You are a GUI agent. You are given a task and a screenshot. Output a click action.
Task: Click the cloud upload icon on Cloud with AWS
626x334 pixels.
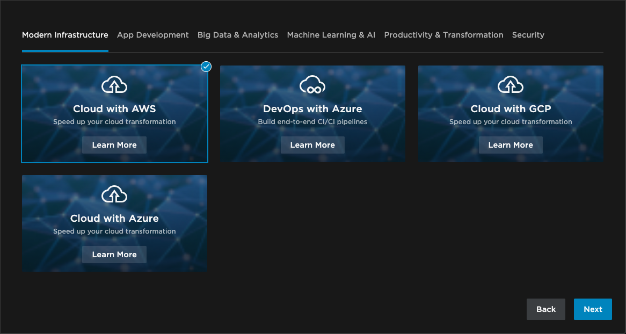114,85
